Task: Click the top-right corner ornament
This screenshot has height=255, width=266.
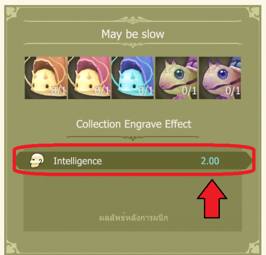Action: (x=253, y=13)
